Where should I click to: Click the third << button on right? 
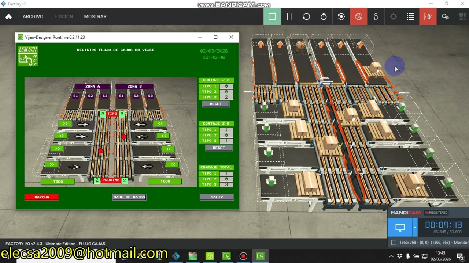[168, 149]
